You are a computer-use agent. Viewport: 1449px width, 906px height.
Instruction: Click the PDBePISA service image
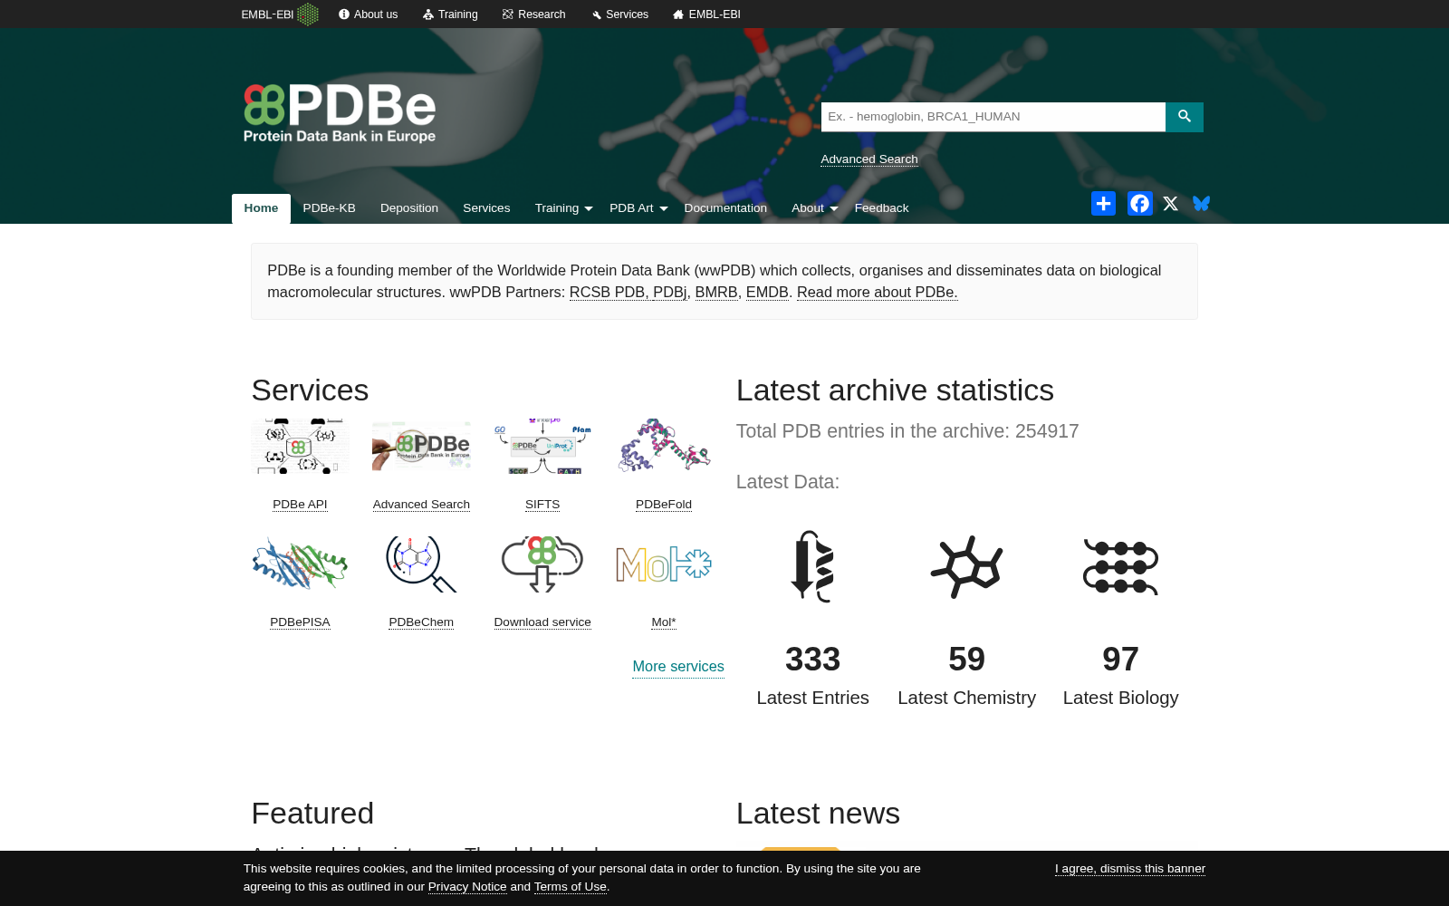300,564
